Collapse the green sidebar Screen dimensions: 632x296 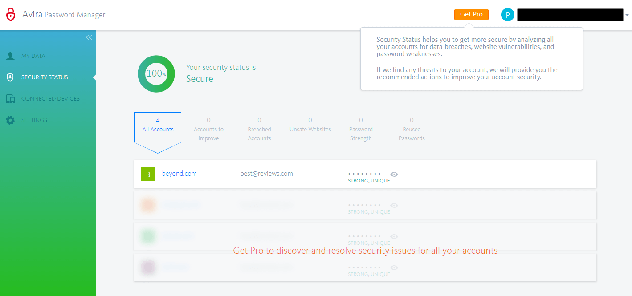89,37
